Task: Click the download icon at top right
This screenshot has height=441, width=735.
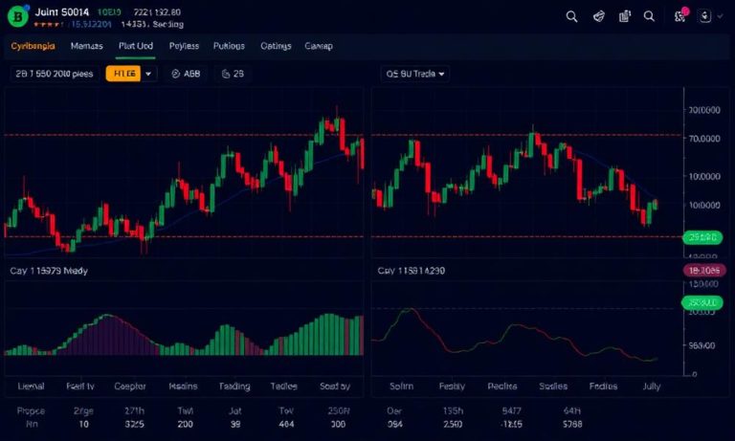Action: [x=705, y=16]
